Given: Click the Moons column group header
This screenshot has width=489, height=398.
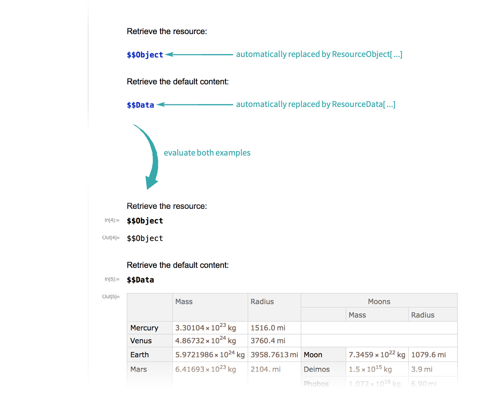Looking at the screenshot, I should [x=379, y=302].
